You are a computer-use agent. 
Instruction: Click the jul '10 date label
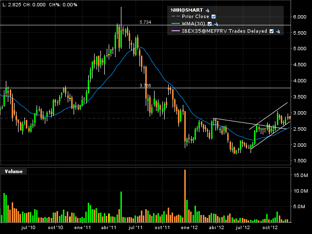[x=28, y=228]
